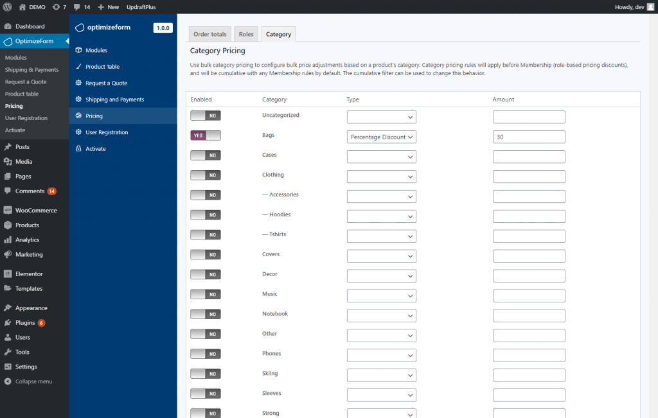658x418 pixels.
Task: Open the Percentage Discount dropdown for Bags
Action: click(382, 137)
